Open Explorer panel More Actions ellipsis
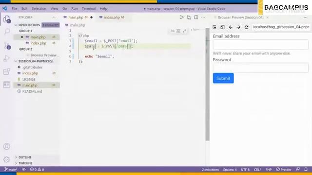Screen dimensions: 312x175 click(x=53, y=17)
